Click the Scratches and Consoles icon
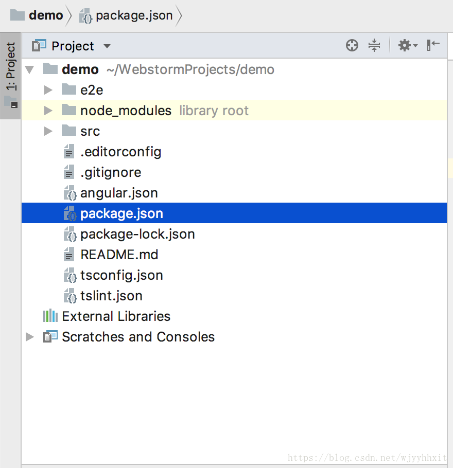The image size is (453, 468). (50, 336)
